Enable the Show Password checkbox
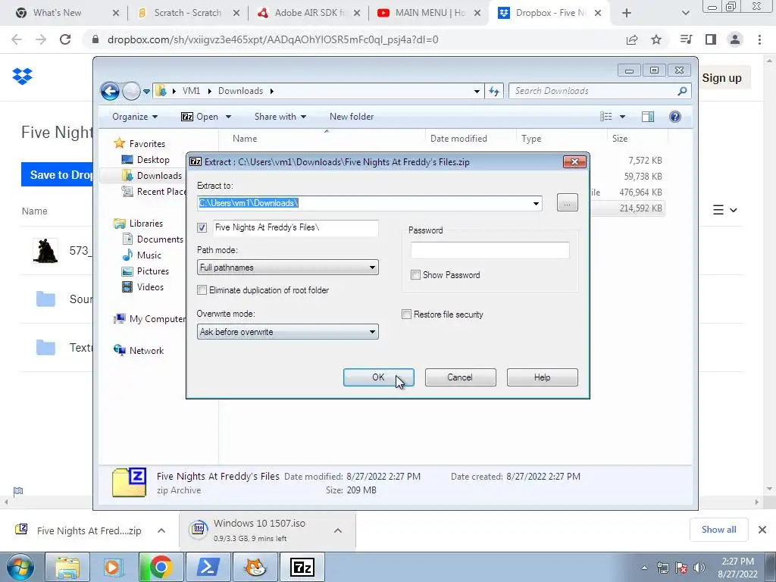Screen dimensions: 776x582 416,274
